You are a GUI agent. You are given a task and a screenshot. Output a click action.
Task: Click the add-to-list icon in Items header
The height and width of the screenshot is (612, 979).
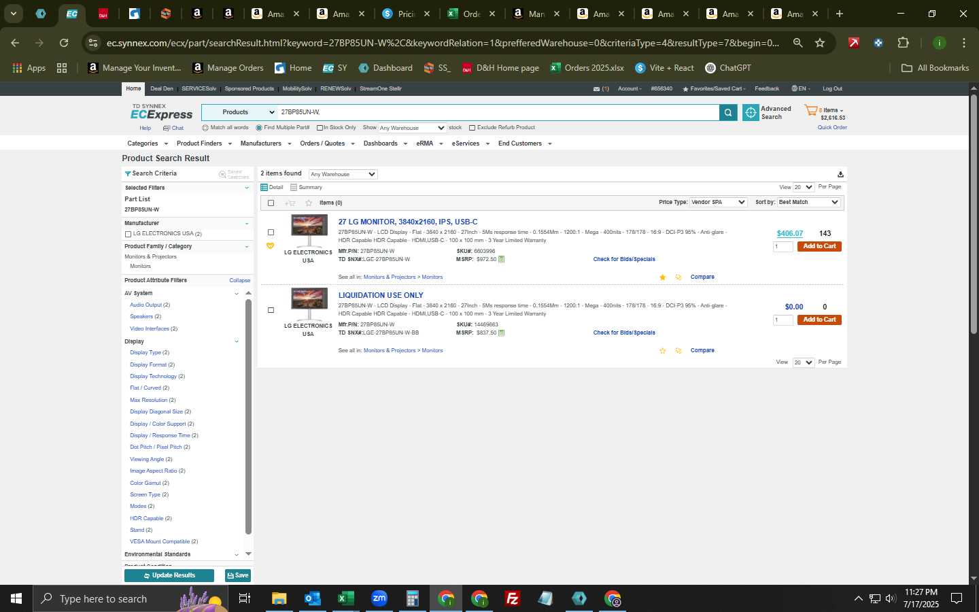[290, 203]
